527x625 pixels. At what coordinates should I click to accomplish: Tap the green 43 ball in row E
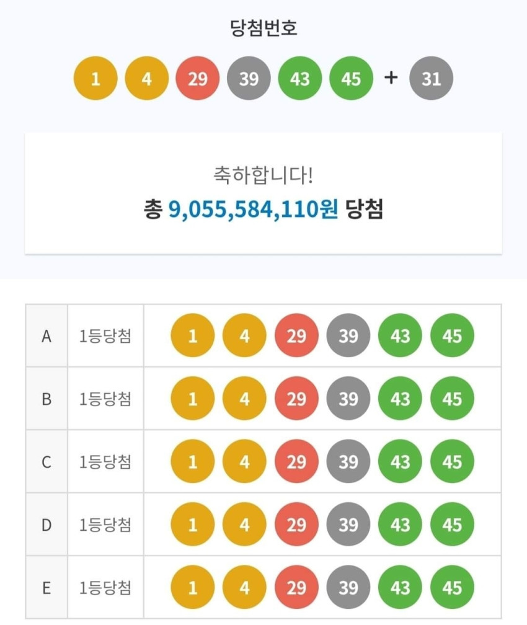[400, 588]
